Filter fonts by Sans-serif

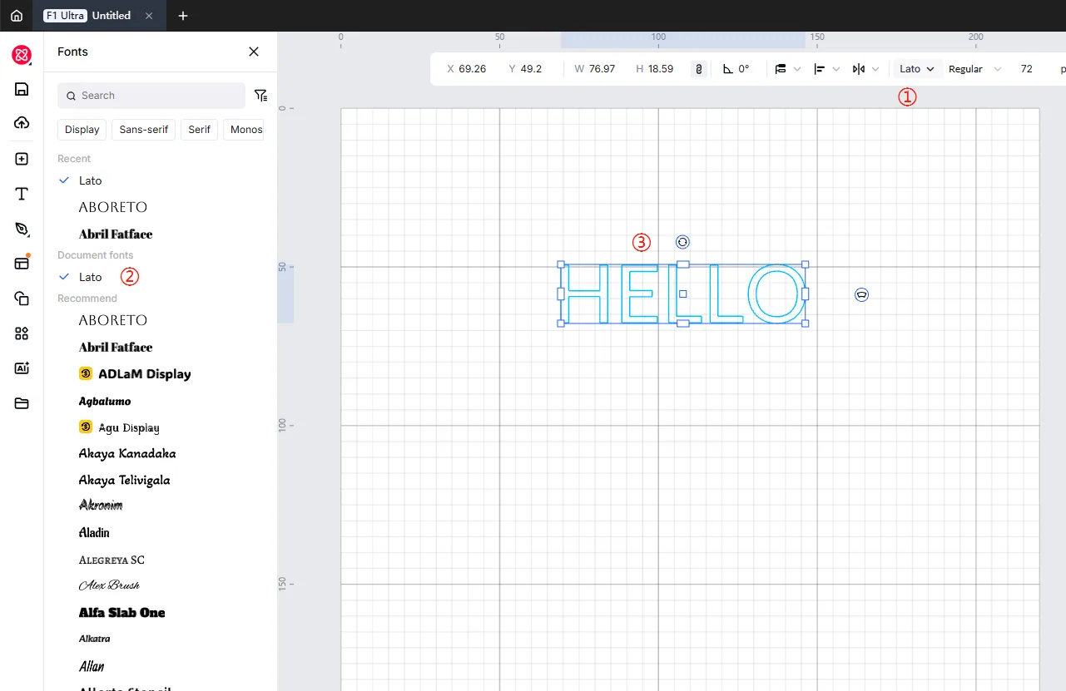point(144,130)
